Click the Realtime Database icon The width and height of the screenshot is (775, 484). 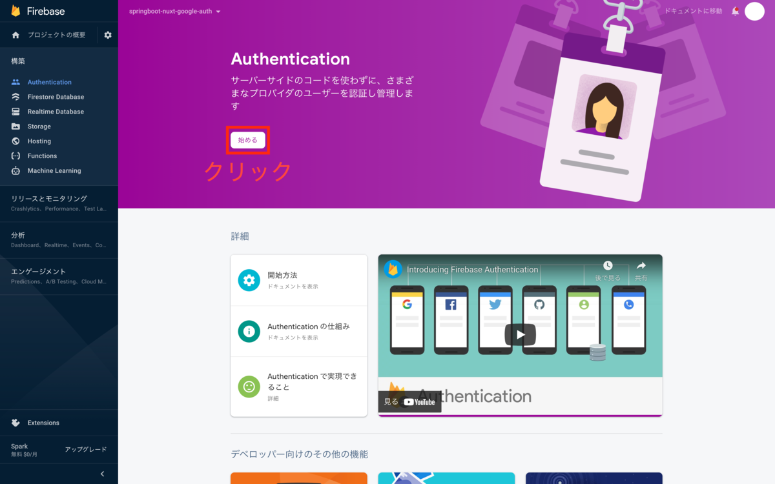(x=15, y=112)
